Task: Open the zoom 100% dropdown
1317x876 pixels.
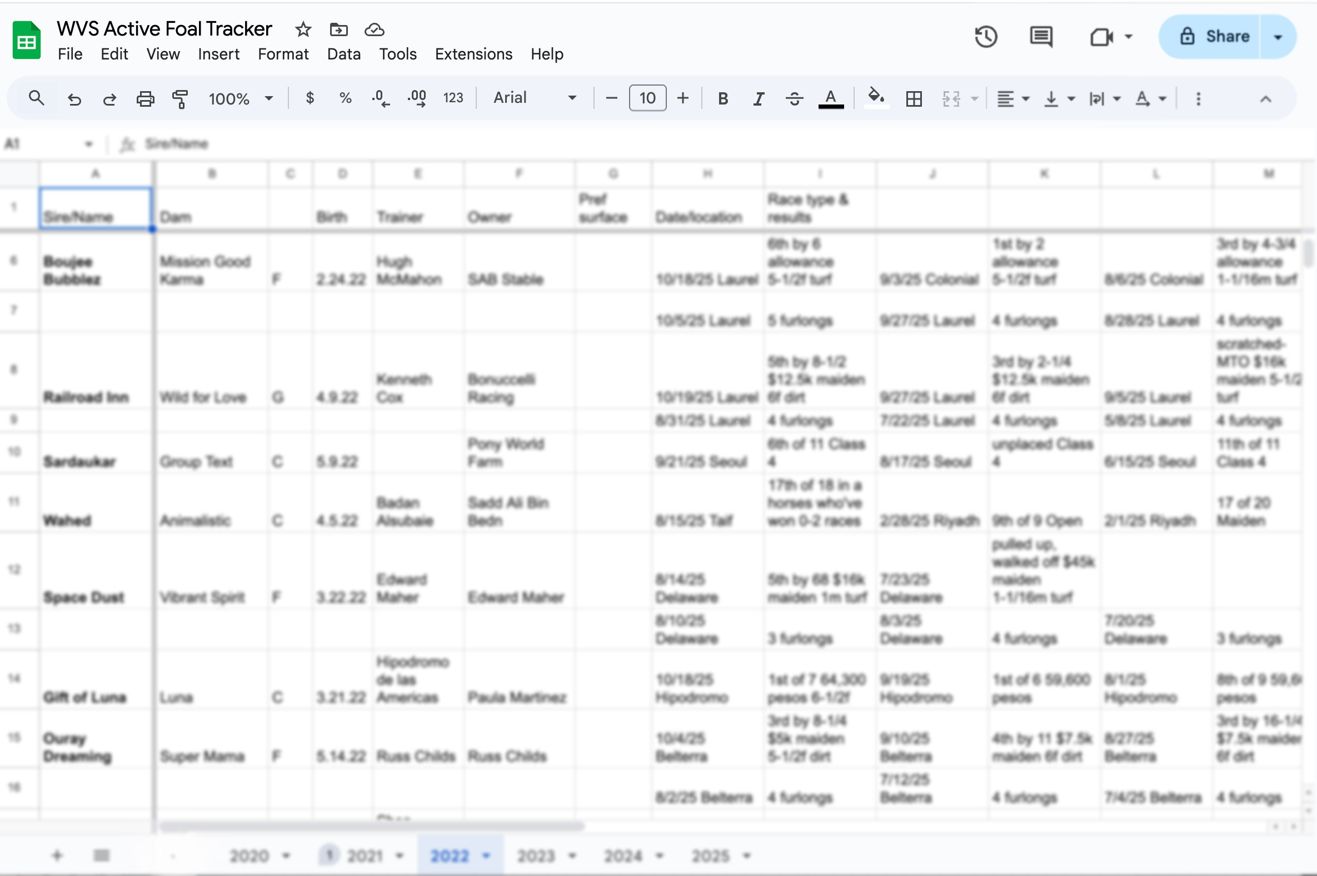Action: (240, 99)
